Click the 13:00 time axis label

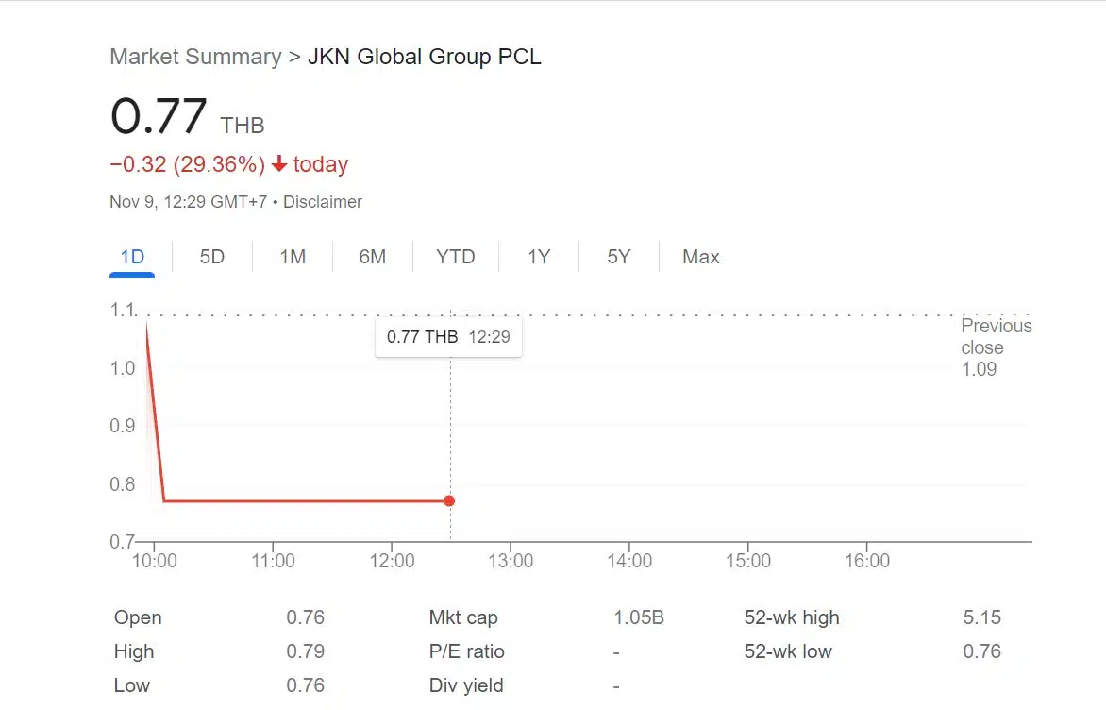click(511, 561)
